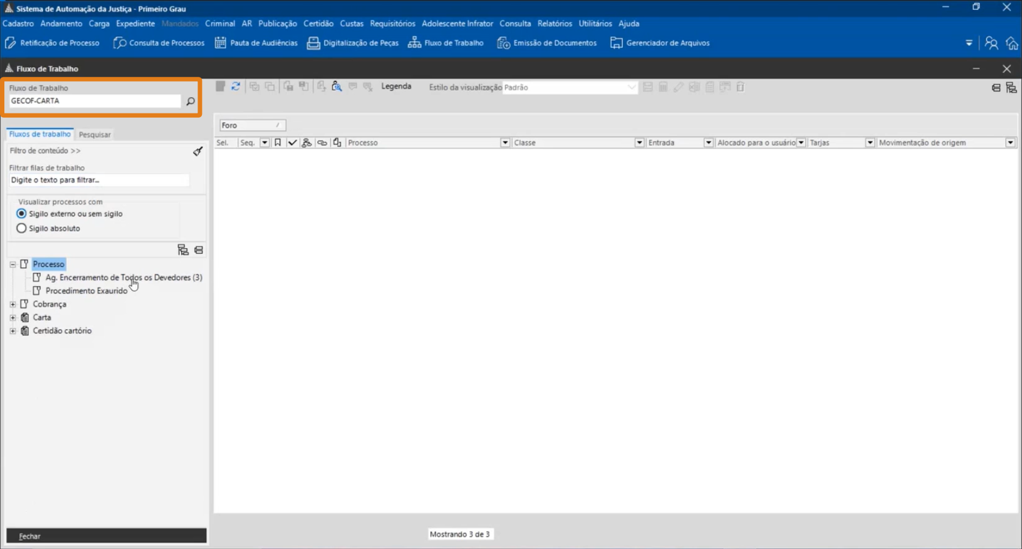Open Gerenciador de Arquivos toolbar shortcut
The width and height of the screenshot is (1022, 549).
[x=660, y=43]
